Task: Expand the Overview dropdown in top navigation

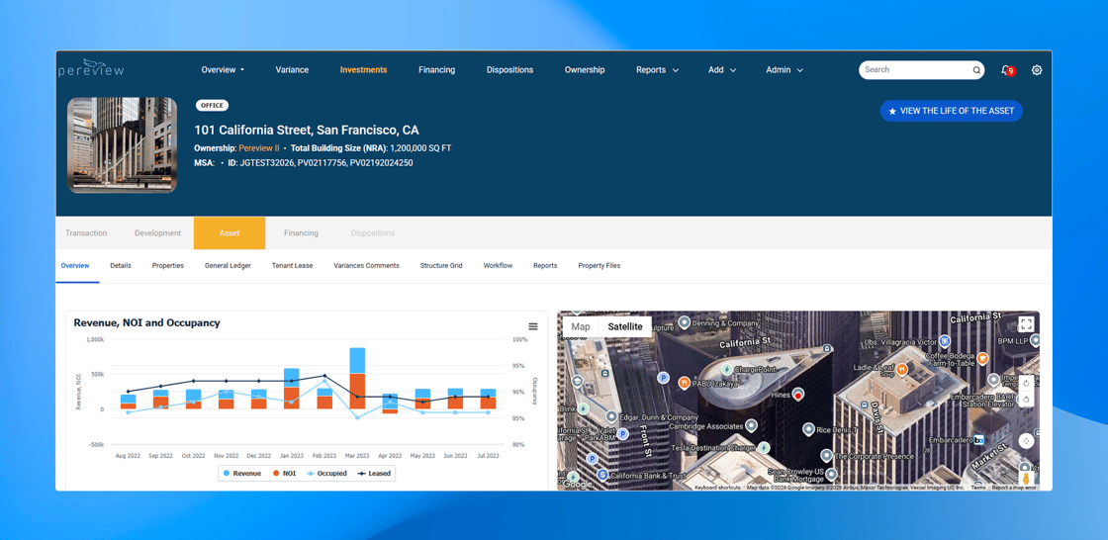Action: (223, 70)
